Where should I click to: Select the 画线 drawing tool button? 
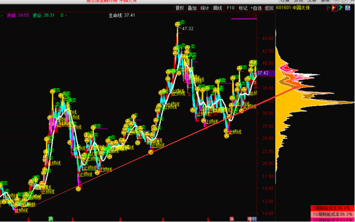(x=218, y=8)
